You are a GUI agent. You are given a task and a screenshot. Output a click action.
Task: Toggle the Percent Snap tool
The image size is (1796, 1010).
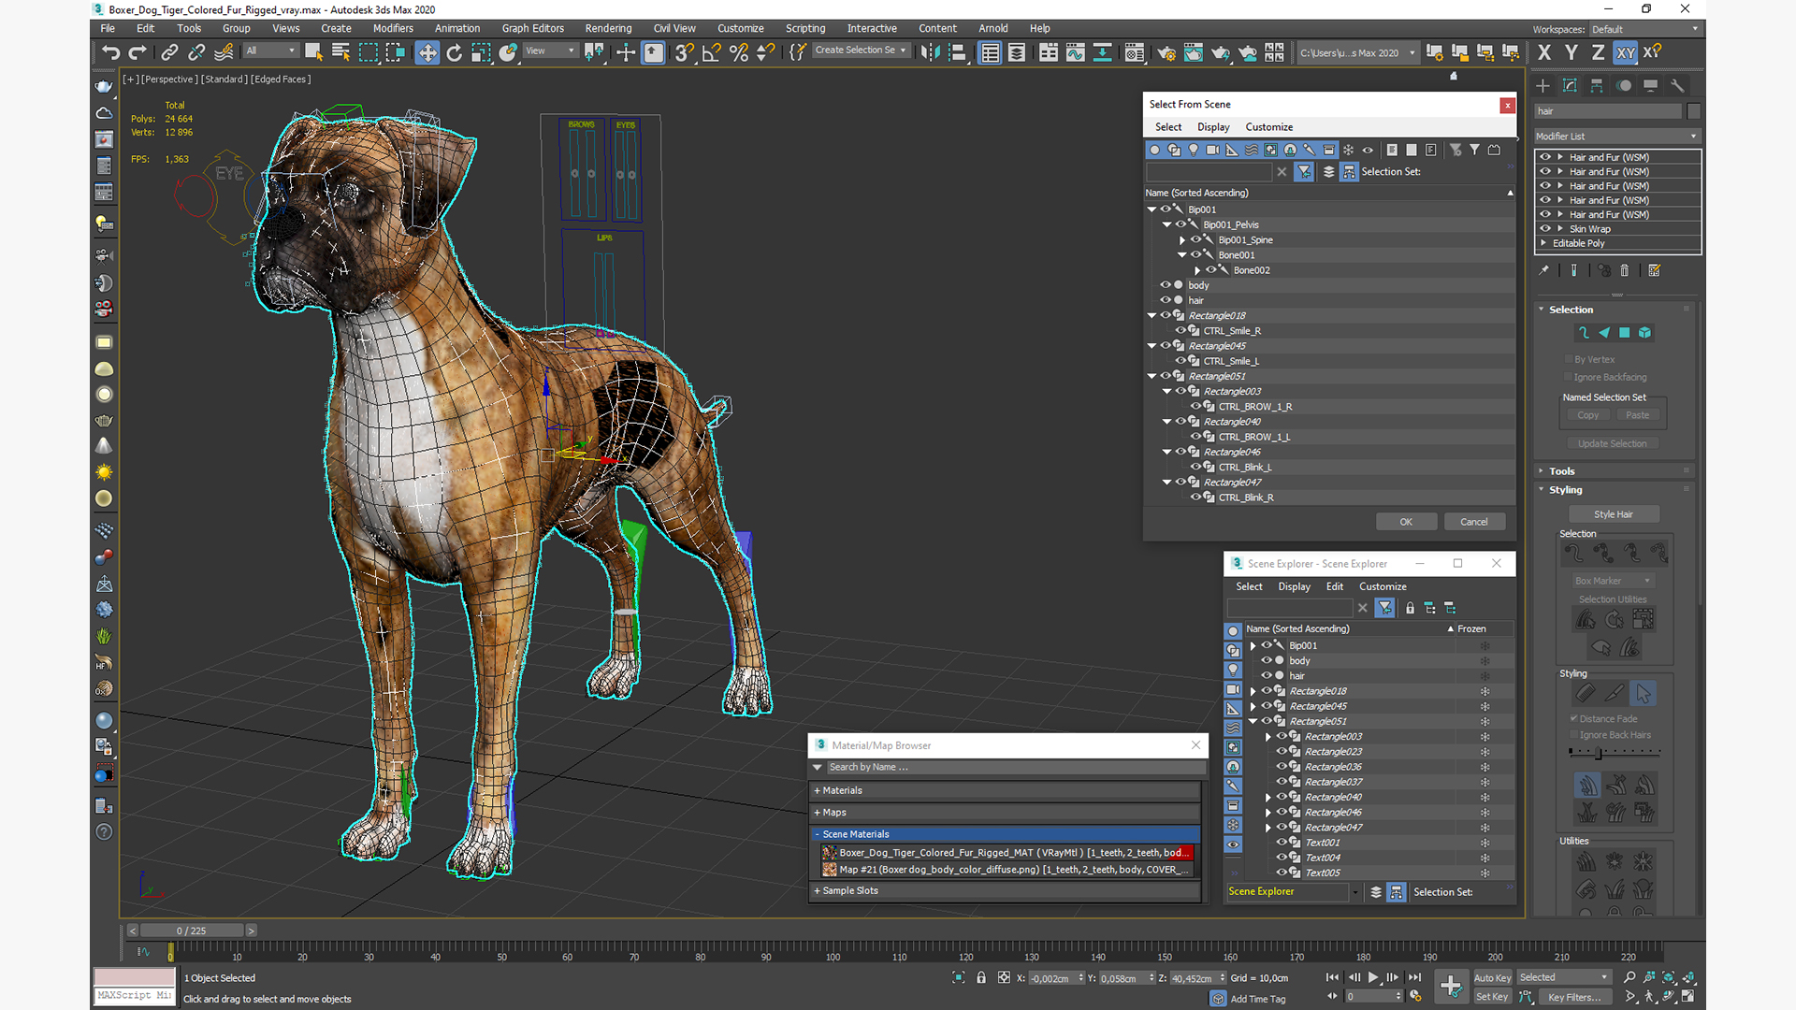(739, 52)
